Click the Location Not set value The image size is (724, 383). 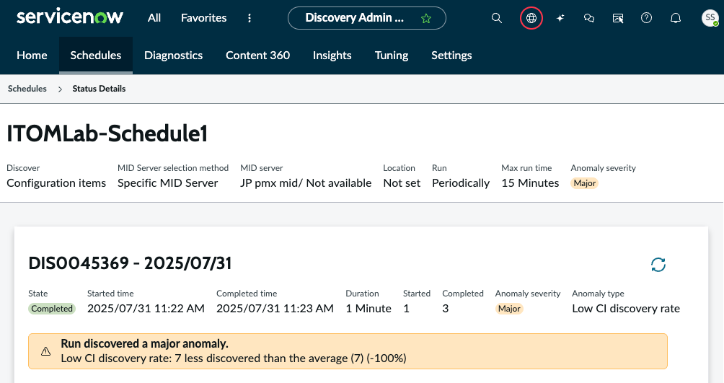click(x=402, y=183)
